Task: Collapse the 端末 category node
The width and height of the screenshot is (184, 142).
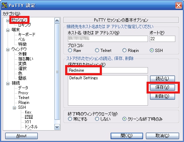Action: [x=8, y=30]
